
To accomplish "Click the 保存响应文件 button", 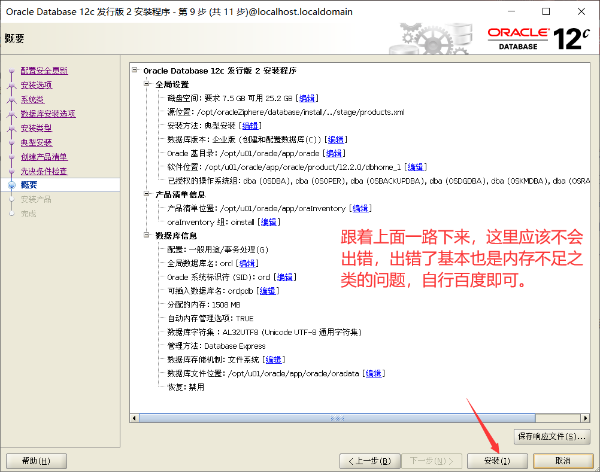I will pos(551,437).
